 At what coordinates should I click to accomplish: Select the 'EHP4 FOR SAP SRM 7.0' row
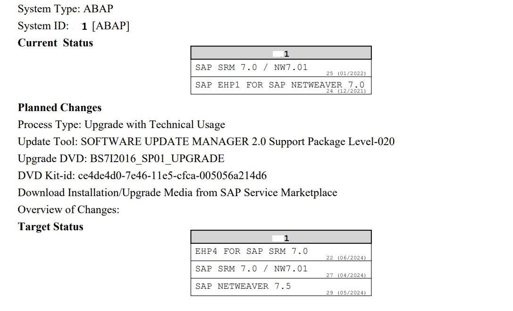point(281,252)
